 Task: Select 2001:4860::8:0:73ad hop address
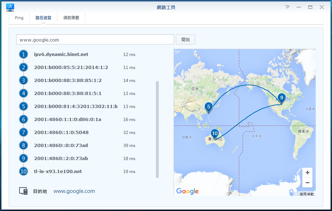61,146
